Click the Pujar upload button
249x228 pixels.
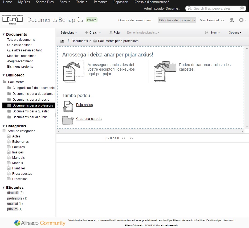pos(115,32)
